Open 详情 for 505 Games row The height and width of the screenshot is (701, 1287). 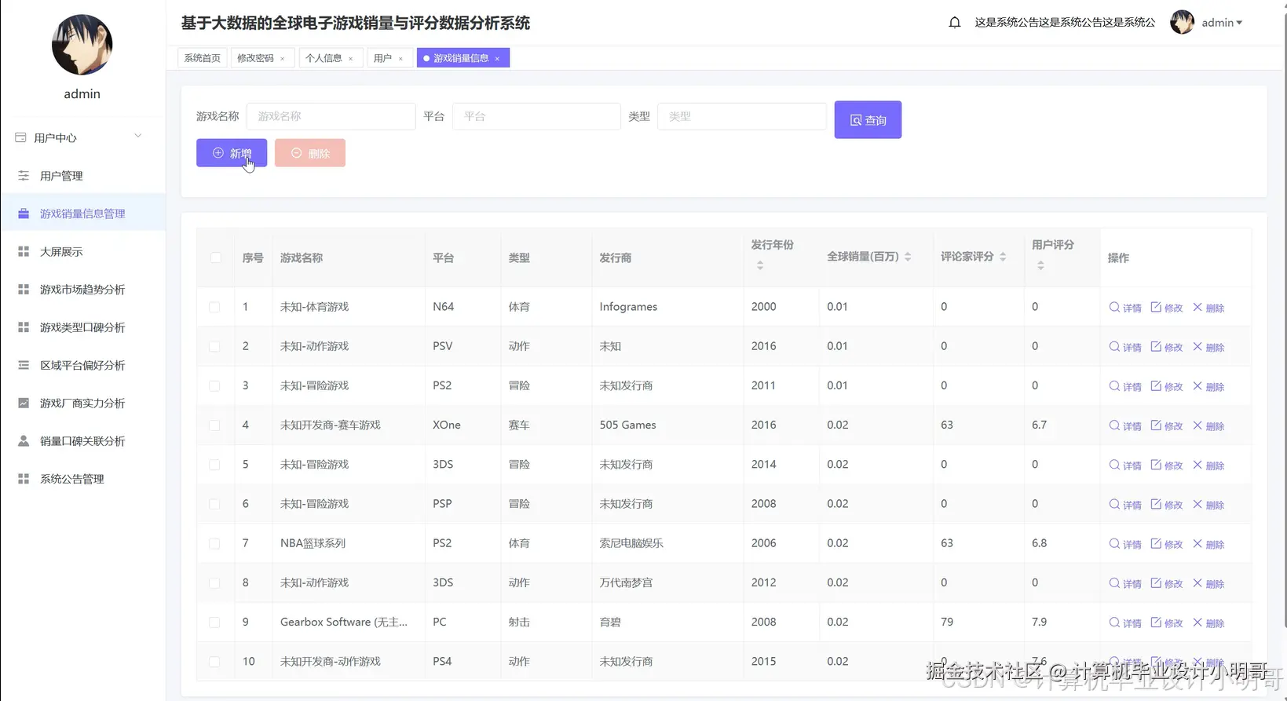coord(1125,425)
